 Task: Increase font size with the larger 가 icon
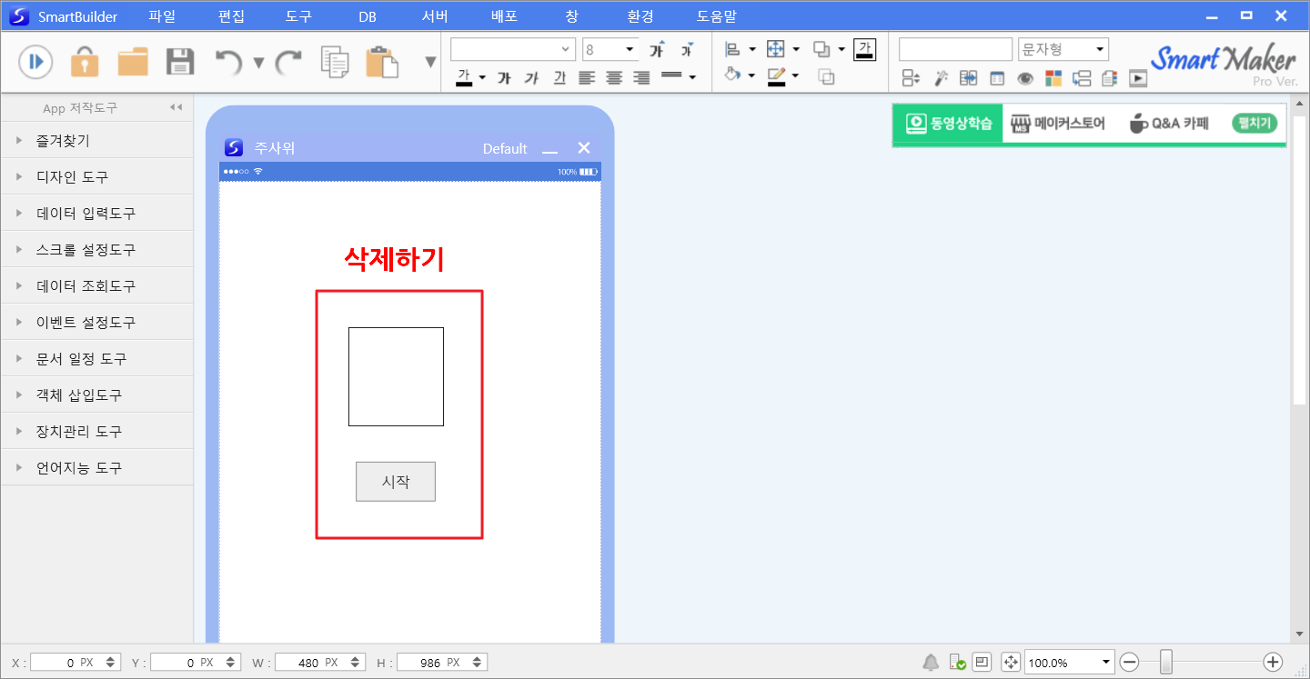tap(657, 49)
